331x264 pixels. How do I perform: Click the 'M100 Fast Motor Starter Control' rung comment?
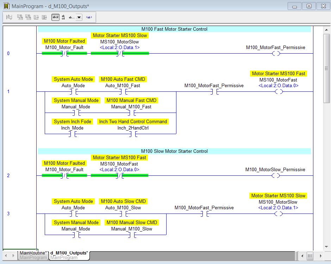tap(174, 29)
